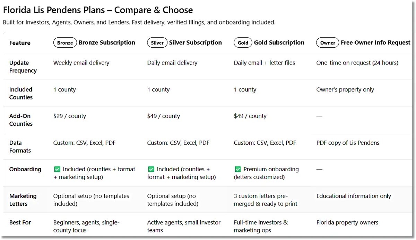Click Gold premium onboarding checkmark
Image resolution: width=416 pixels, height=240 pixels.
(x=238, y=169)
